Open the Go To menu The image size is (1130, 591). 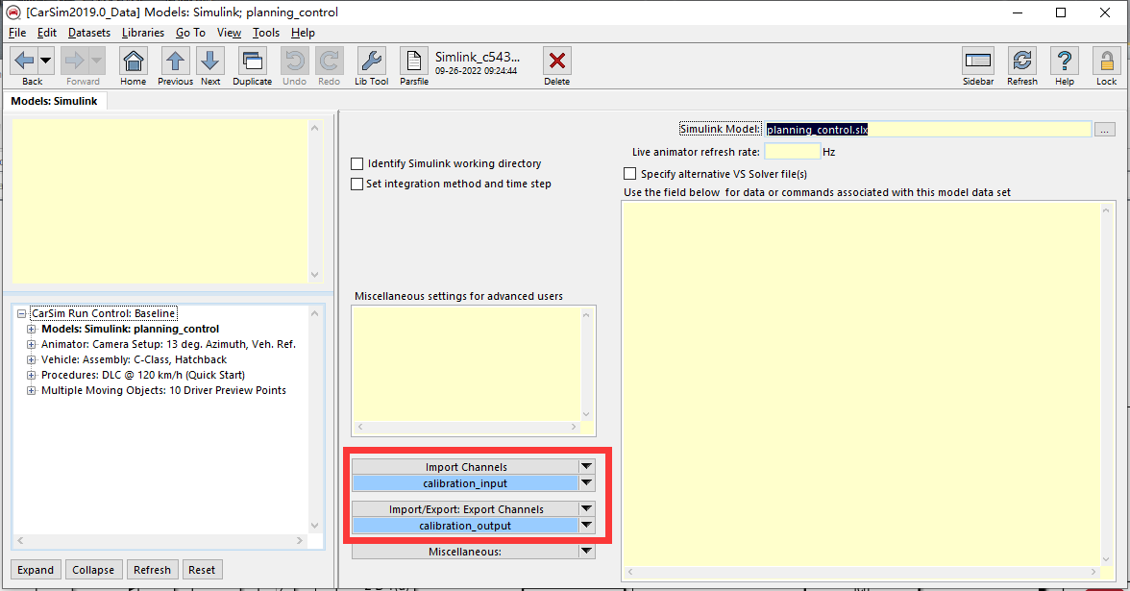coord(190,33)
